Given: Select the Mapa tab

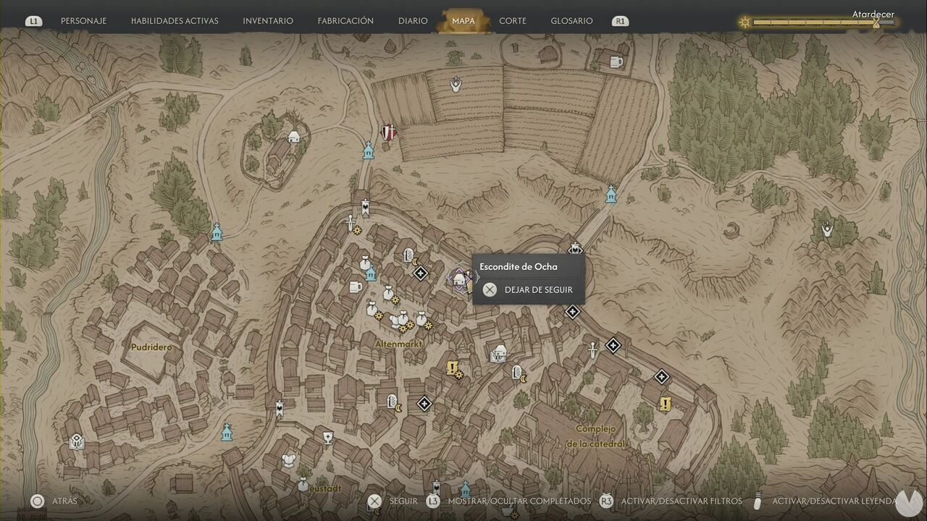Looking at the screenshot, I should click(463, 21).
